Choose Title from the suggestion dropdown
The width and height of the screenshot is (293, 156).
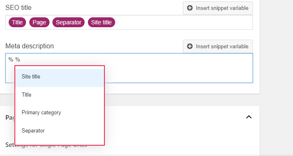[59, 95]
